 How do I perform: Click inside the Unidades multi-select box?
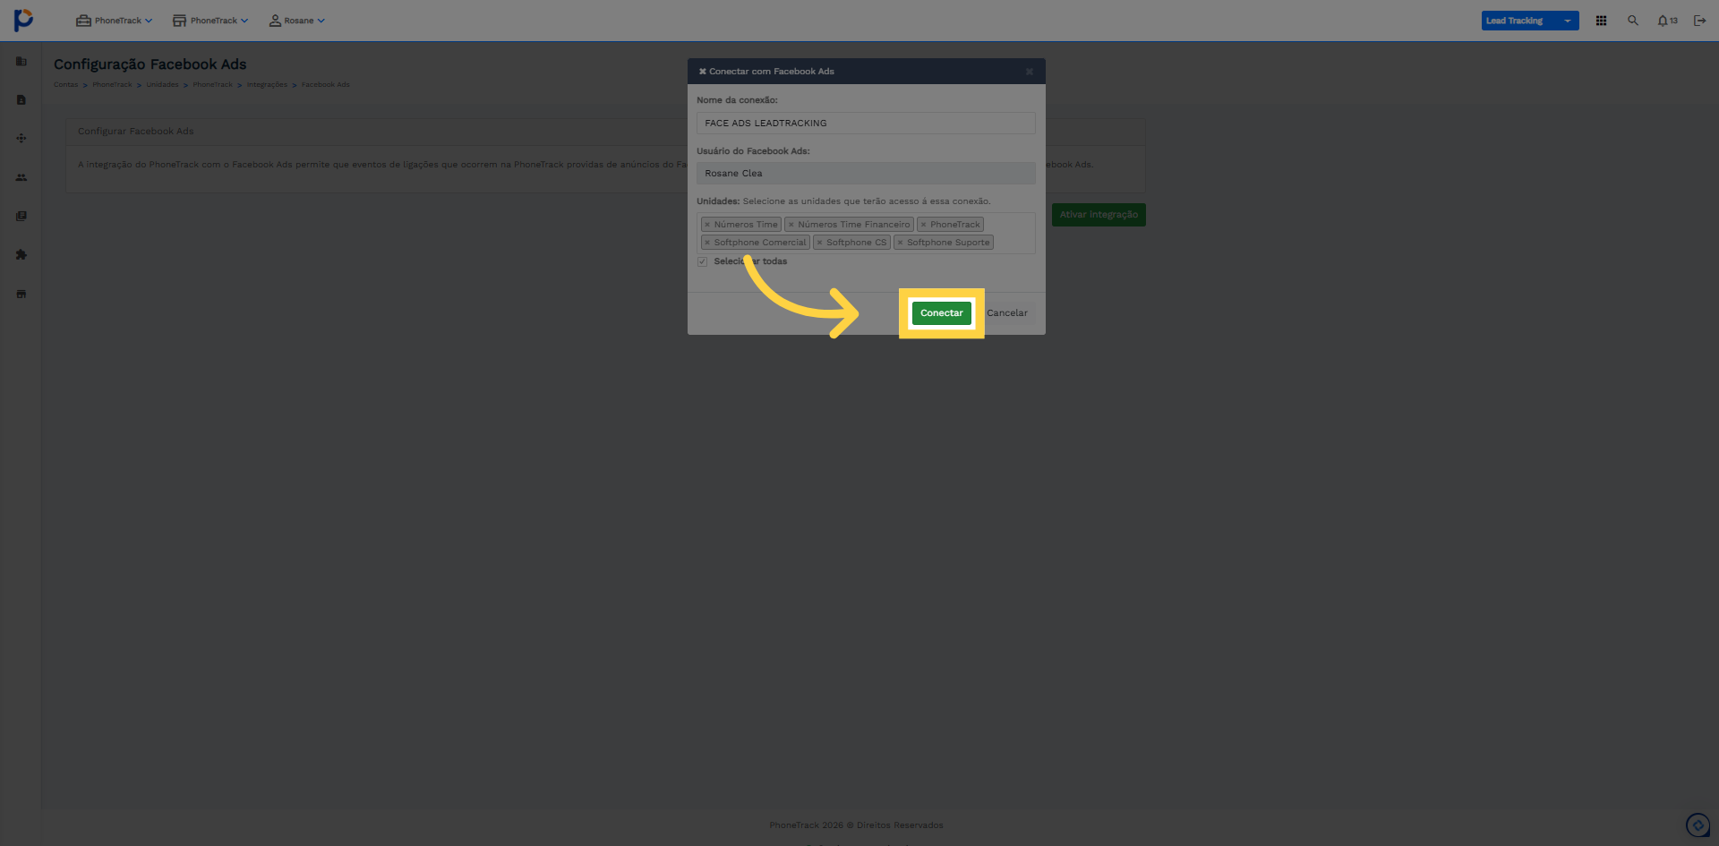(866, 234)
